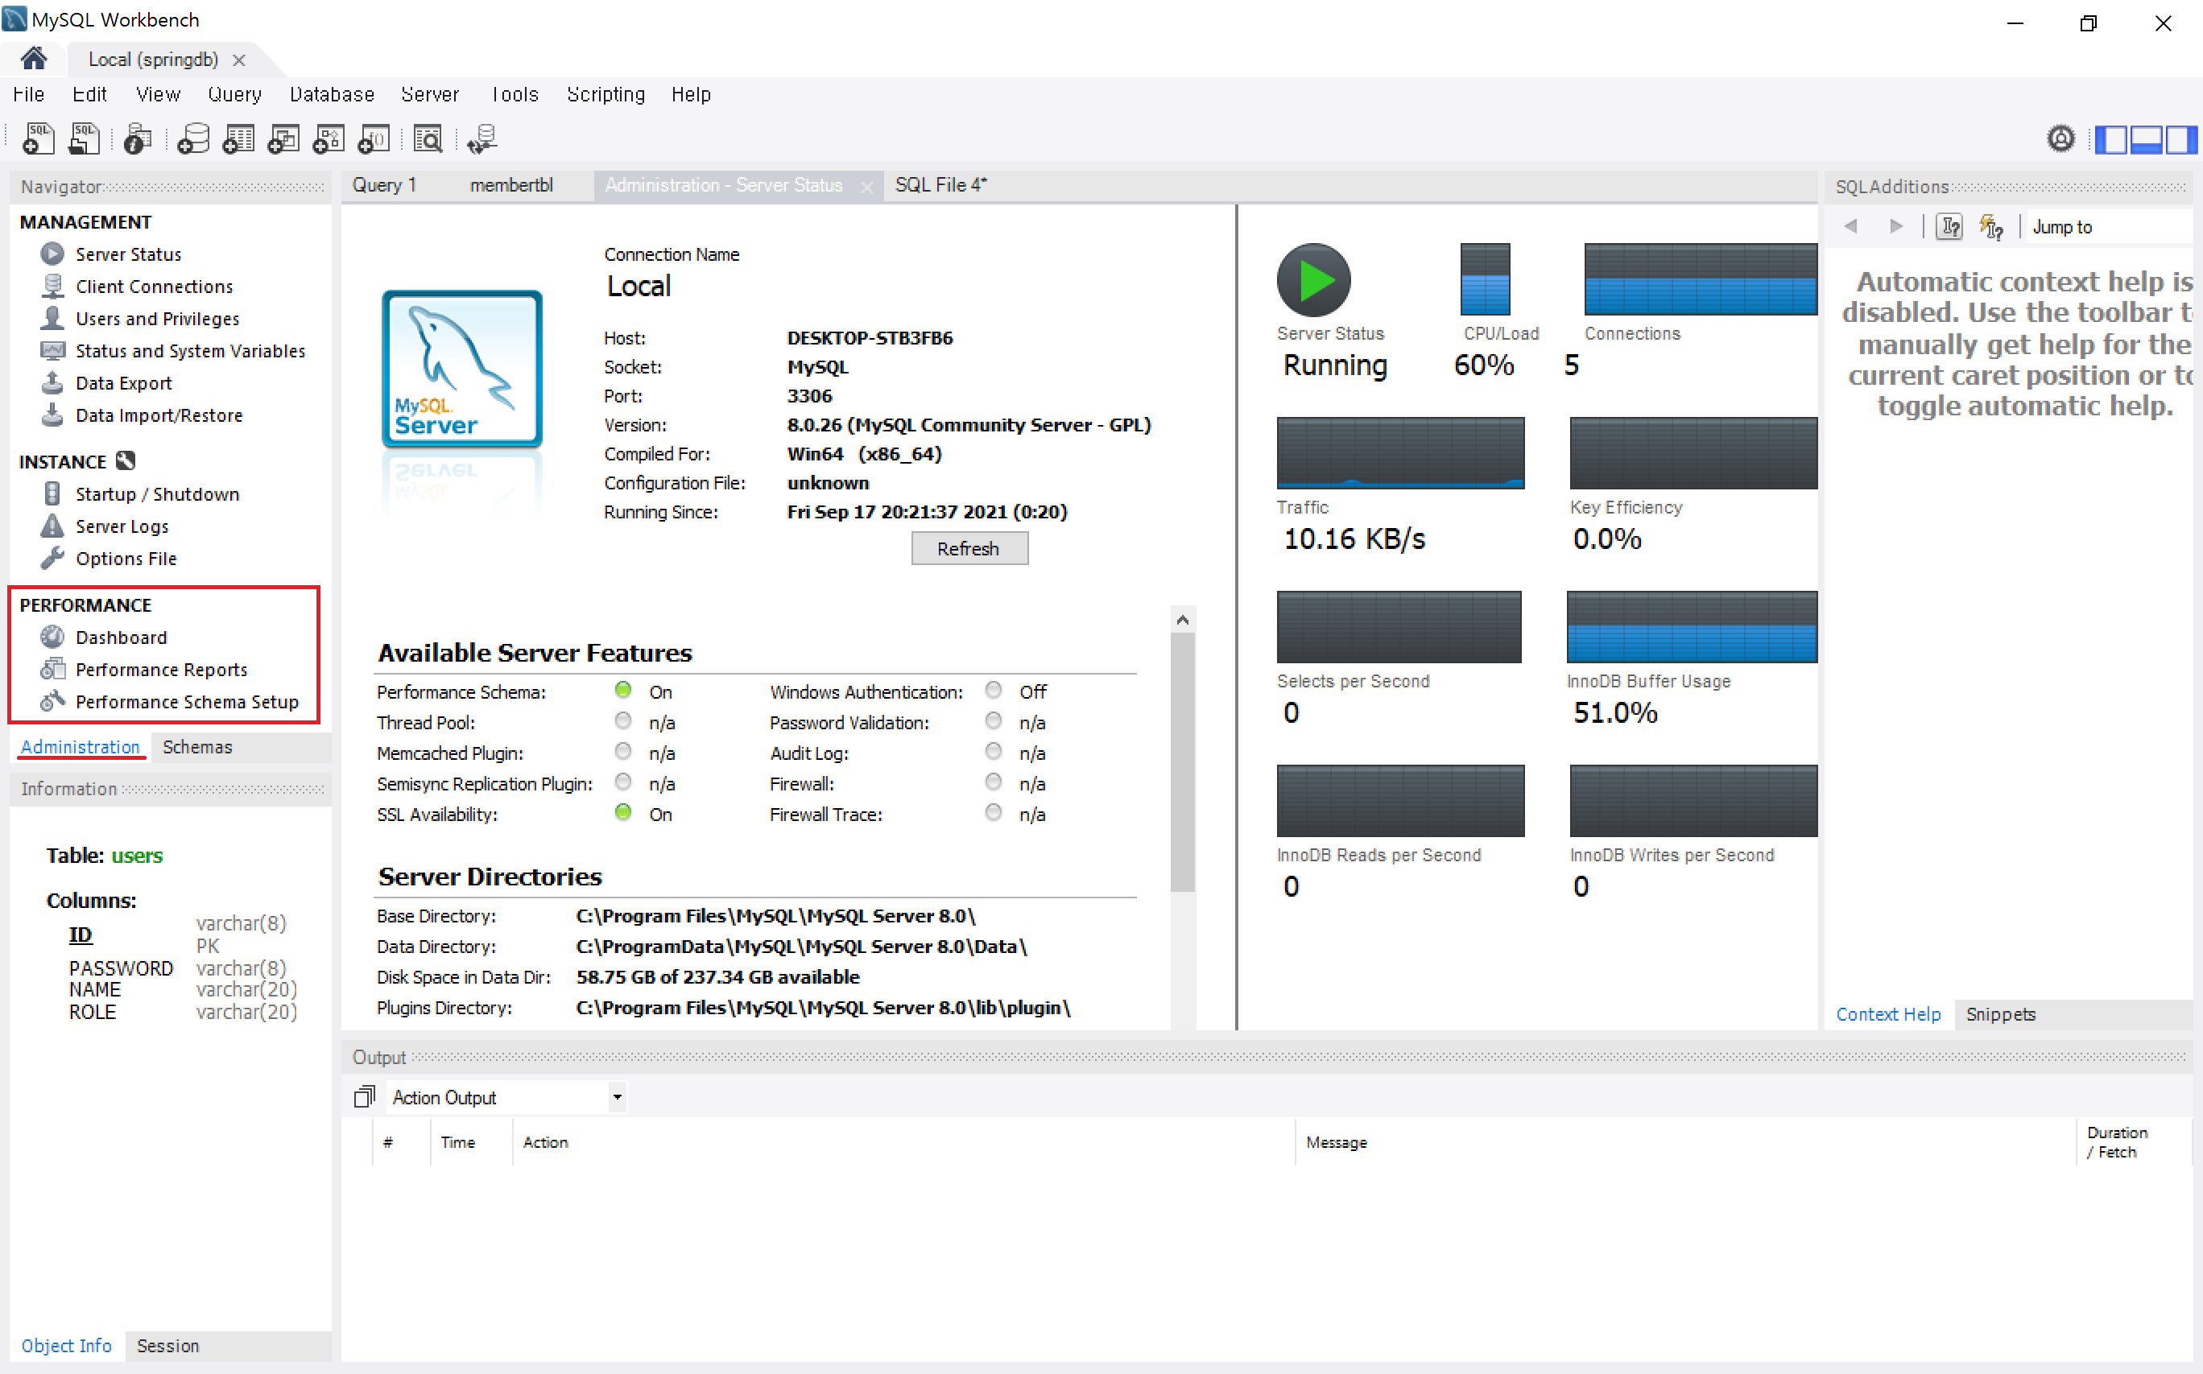Toggle the left sidebar panel visibility
Screen dimensions: 2203x1374
point(2110,139)
